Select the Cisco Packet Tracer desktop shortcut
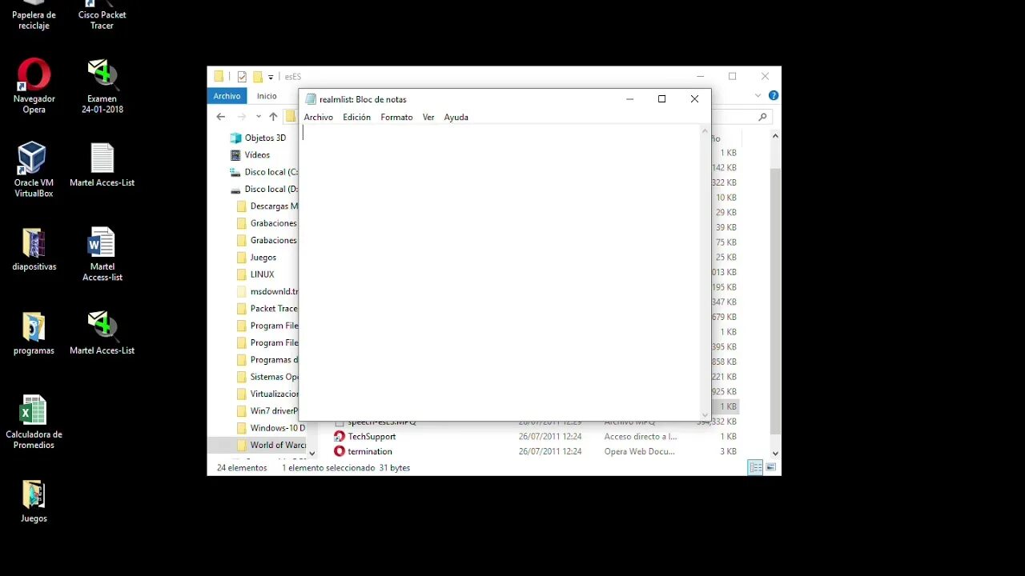Viewport: 1025px width, 576px height. (102, 15)
